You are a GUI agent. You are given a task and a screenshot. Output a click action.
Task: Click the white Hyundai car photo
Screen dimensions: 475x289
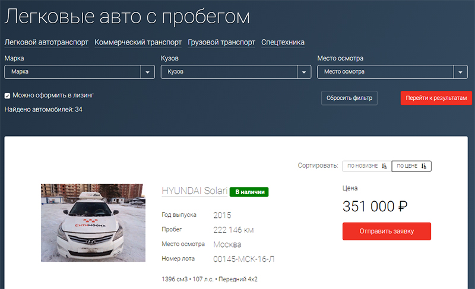pyautogui.click(x=93, y=223)
